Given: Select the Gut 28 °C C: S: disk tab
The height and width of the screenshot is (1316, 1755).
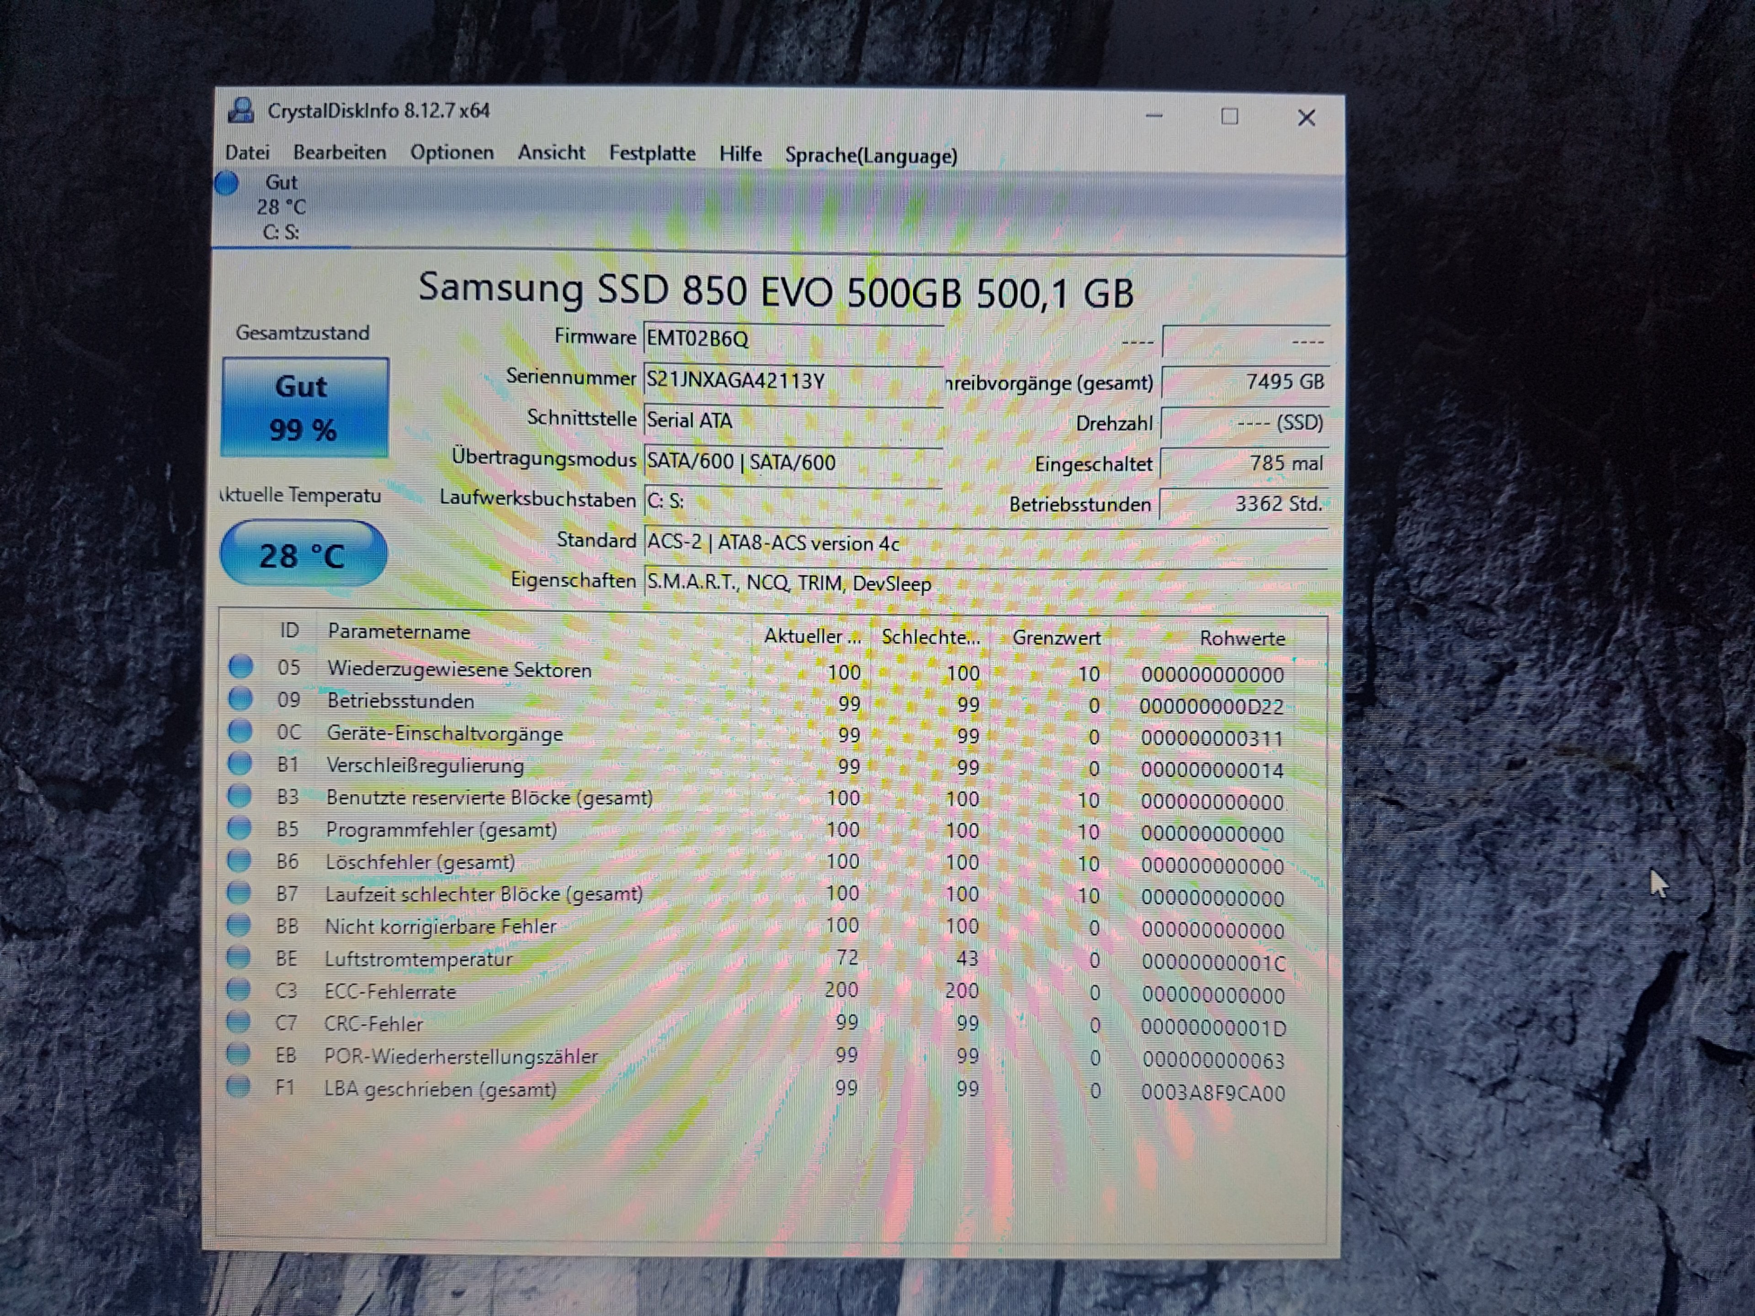Looking at the screenshot, I should pyautogui.click(x=281, y=207).
